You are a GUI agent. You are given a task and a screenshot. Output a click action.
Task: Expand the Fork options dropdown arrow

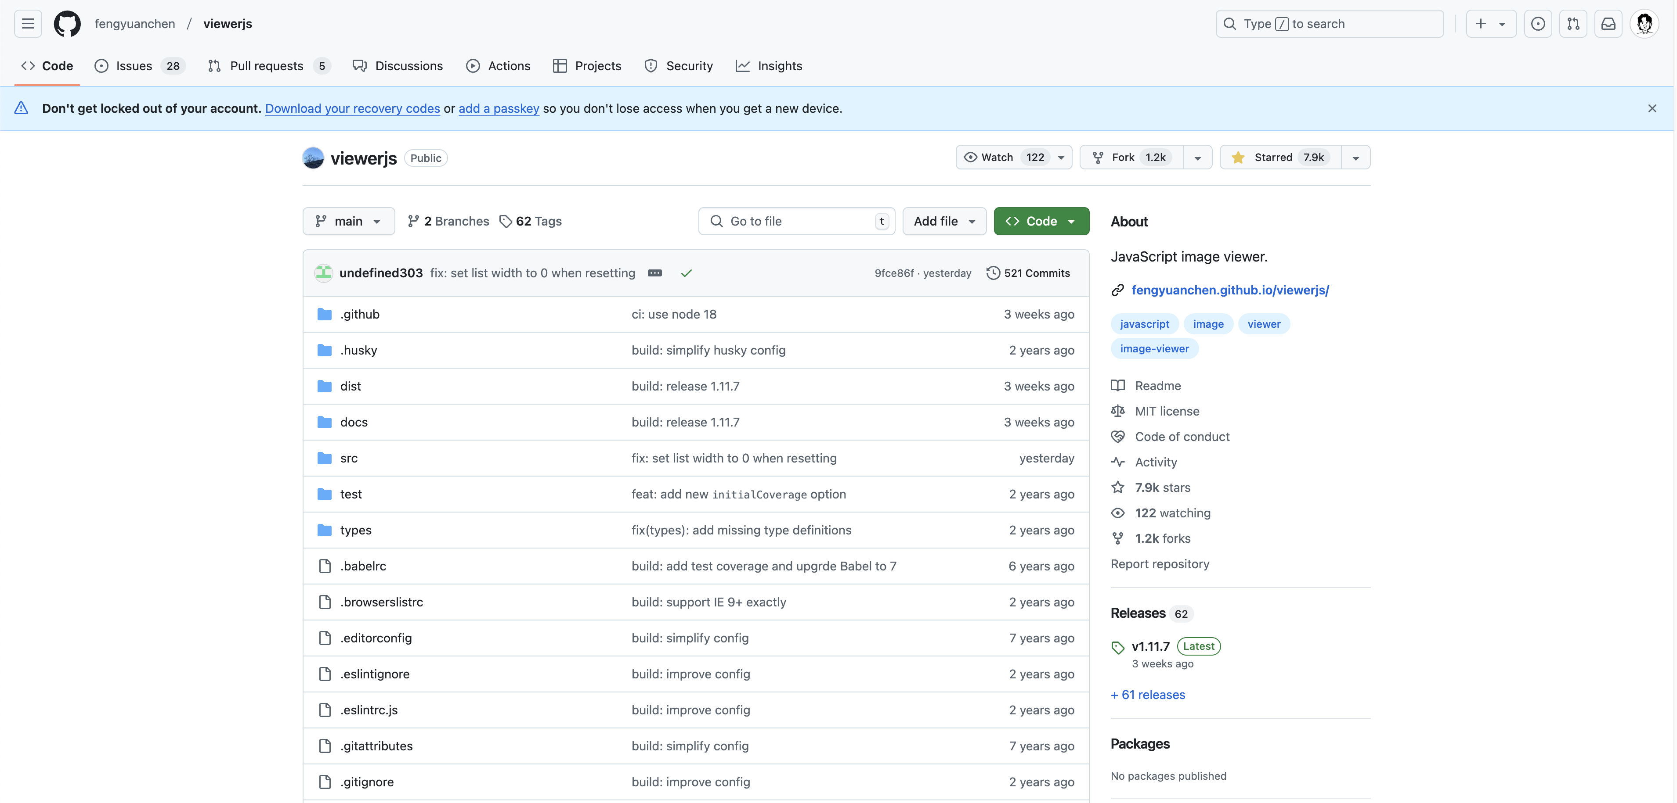coord(1197,158)
